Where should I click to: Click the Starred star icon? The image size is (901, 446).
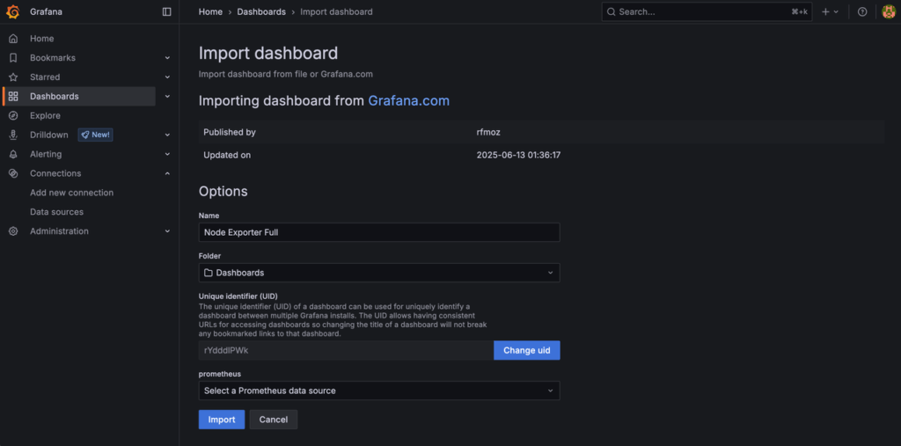13,77
